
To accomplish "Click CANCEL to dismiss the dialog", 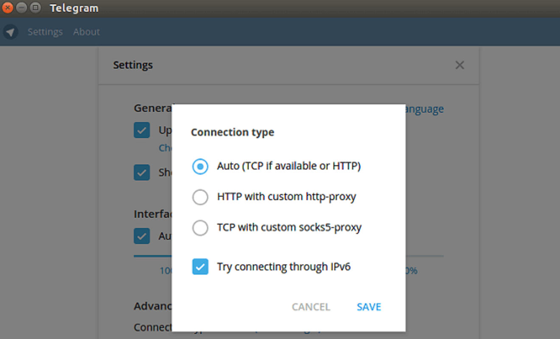I will coord(311,307).
